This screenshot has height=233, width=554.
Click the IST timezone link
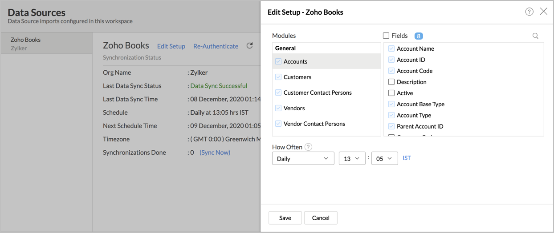407,158
